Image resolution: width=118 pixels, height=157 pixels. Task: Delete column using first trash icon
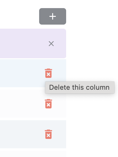click(48, 73)
